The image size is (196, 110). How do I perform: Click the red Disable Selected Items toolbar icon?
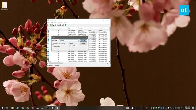(x=48, y=25)
